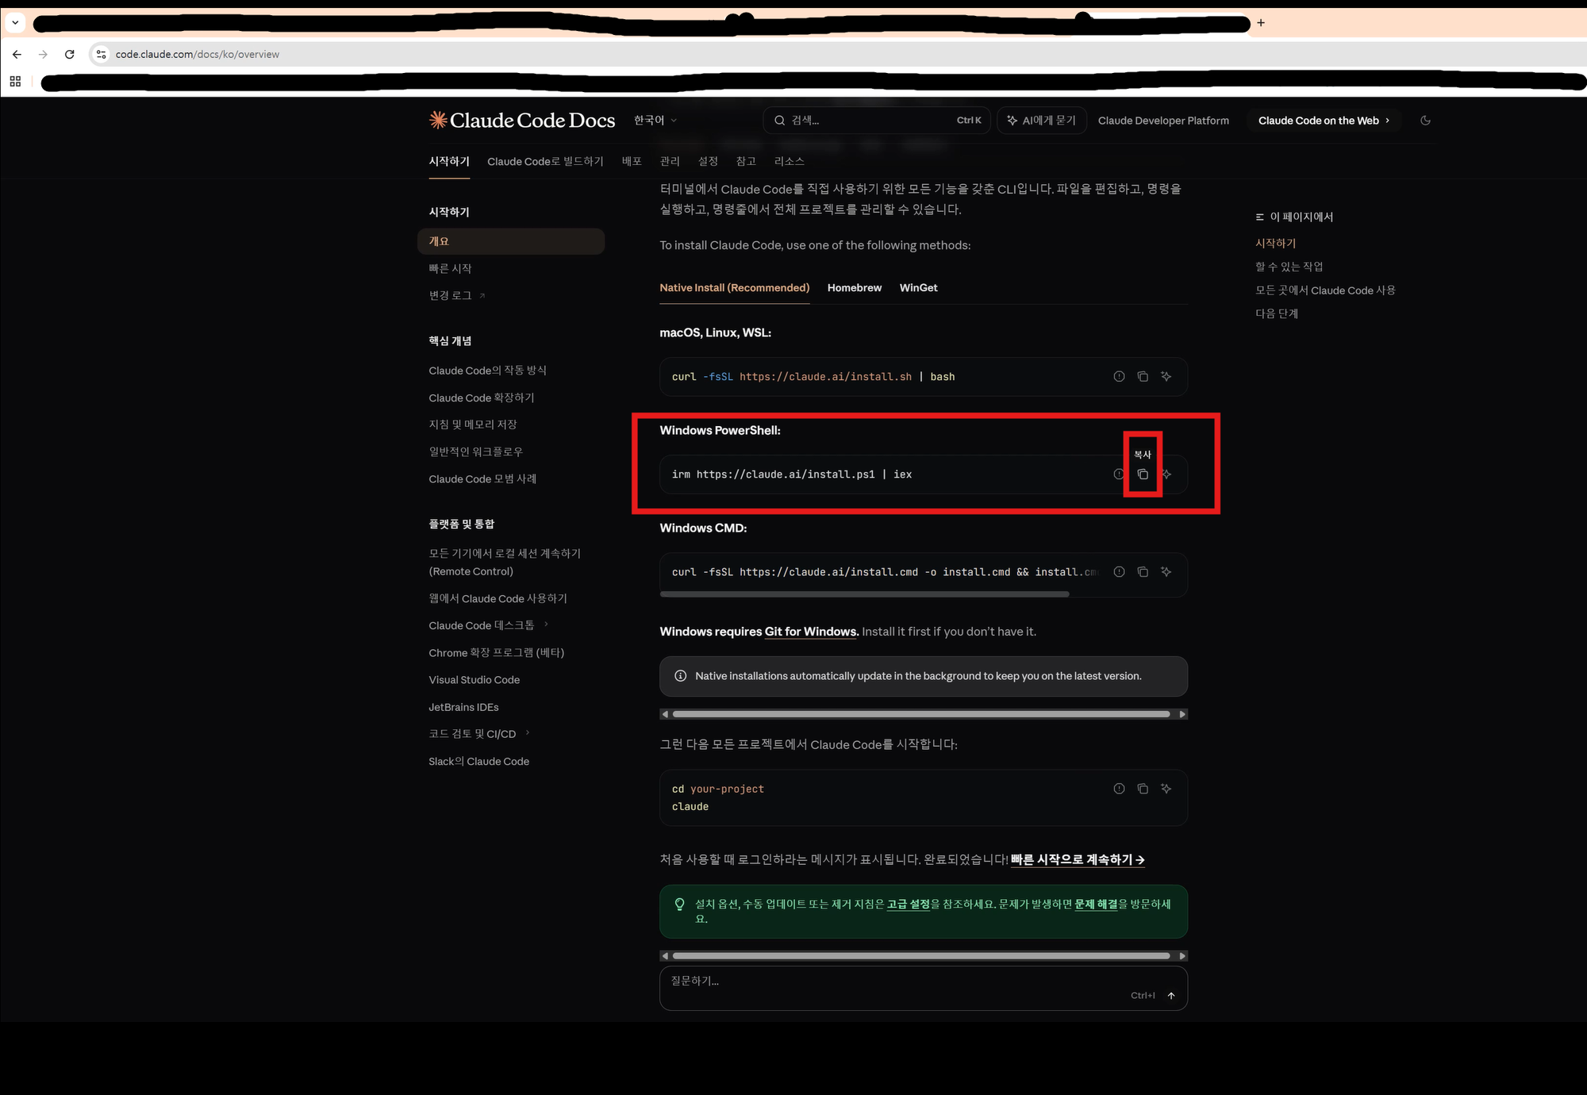This screenshot has width=1587, height=1095.
Task: Click the report icon on curl bash codeblock
Action: point(1119,377)
